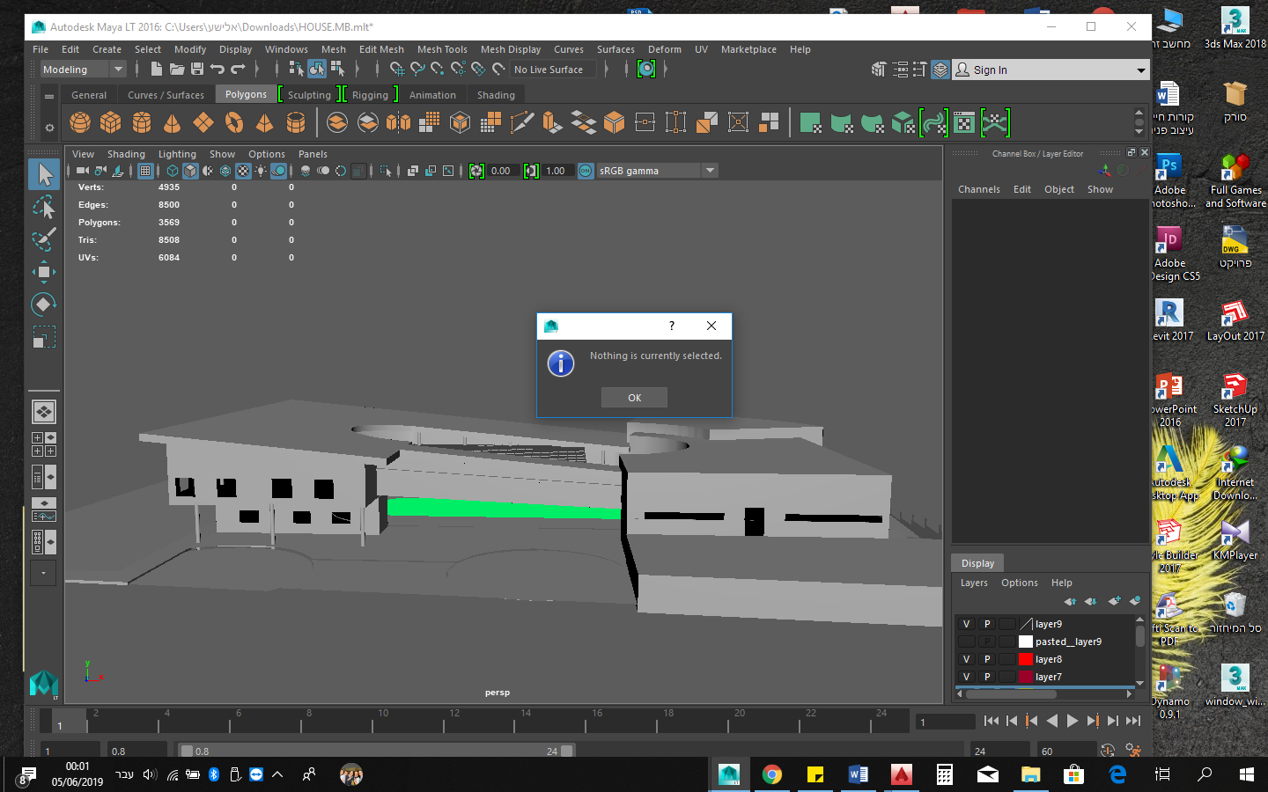Open the Layers menu in Layer Editor
1268x792 pixels.
(x=974, y=582)
